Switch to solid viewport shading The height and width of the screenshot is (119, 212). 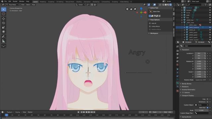click(166, 5)
